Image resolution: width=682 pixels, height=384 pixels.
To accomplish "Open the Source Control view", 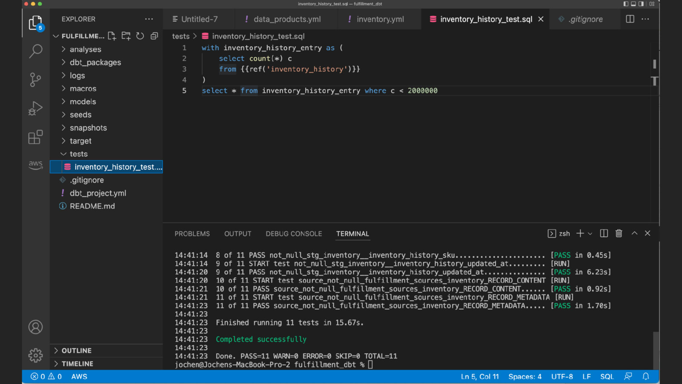I will 36,79.
